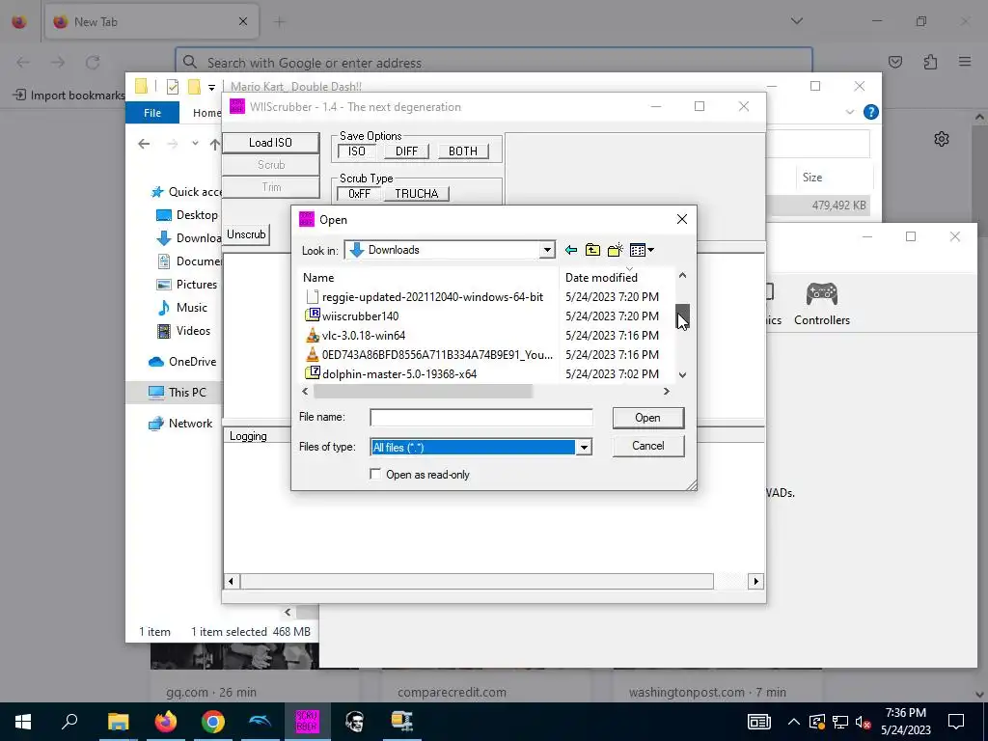Click the Firefox address bar

coord(493,63)
